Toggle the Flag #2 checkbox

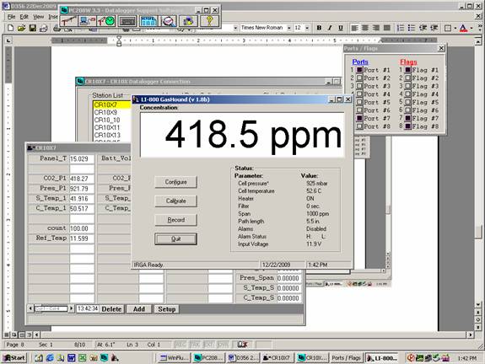(x=408, y=78)
